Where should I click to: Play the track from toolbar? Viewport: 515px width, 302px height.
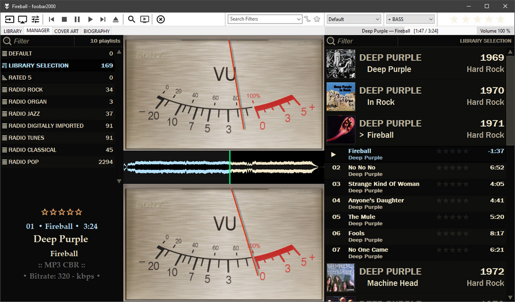coord(90,19)
